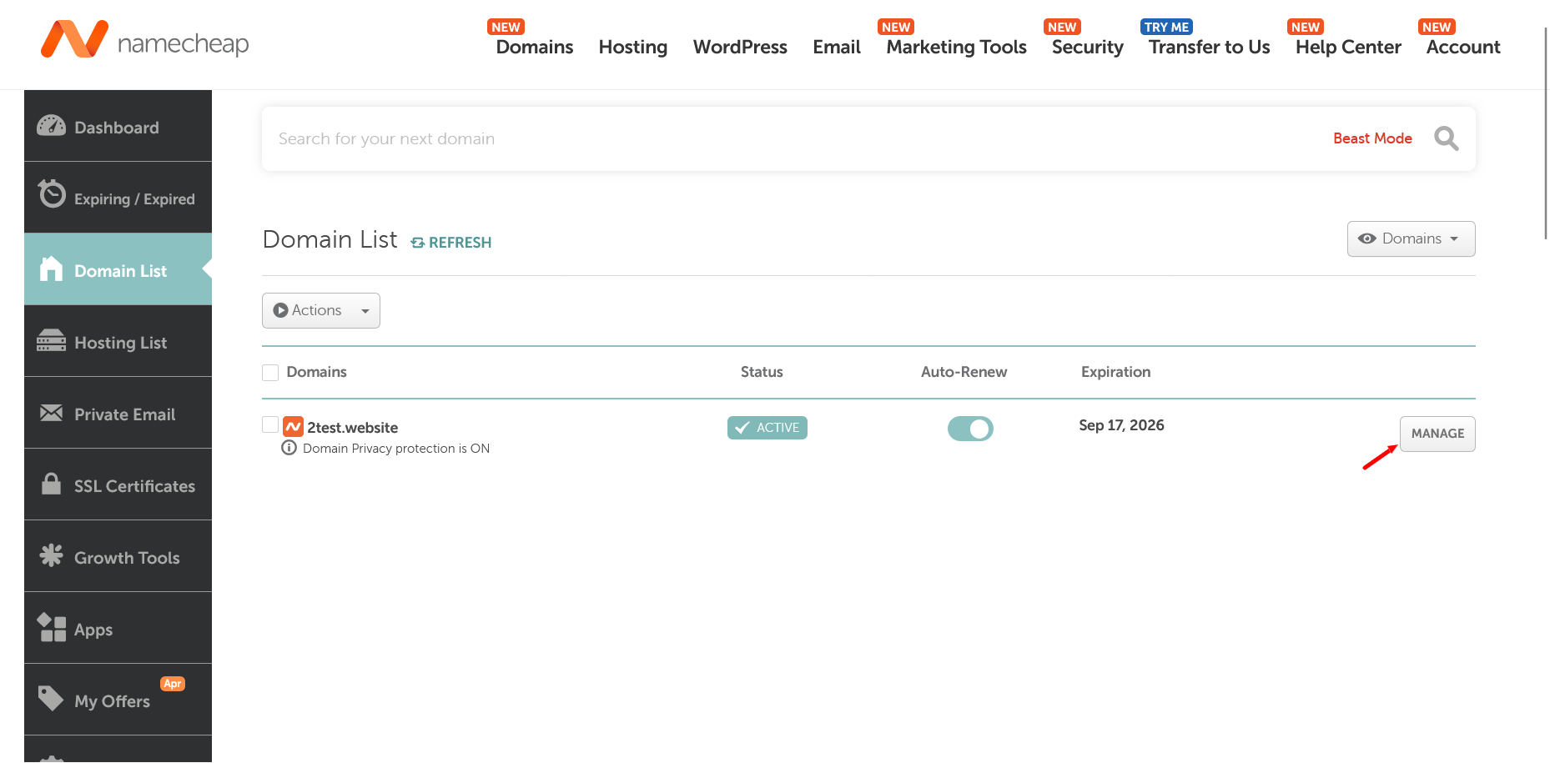
Task: Click the Private Email envelope icon
Action: pyautogui.click(x=51, y=413)
